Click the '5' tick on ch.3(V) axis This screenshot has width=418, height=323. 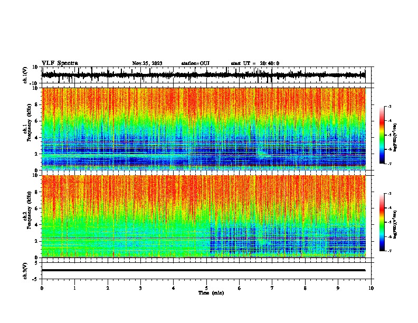36,263
